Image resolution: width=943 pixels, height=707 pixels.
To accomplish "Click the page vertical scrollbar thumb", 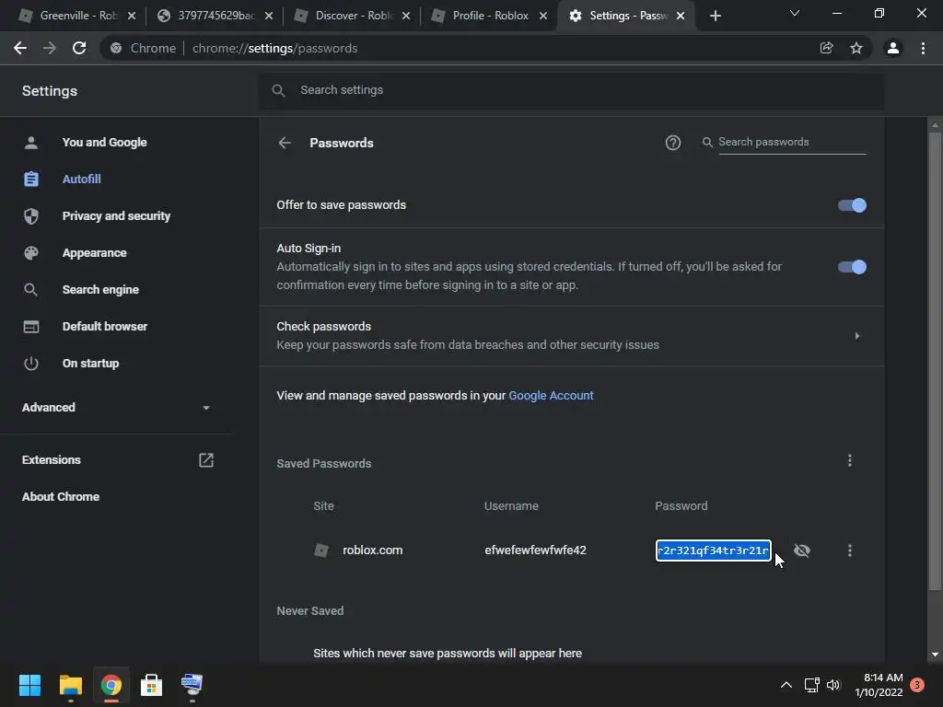I will 935,361.
